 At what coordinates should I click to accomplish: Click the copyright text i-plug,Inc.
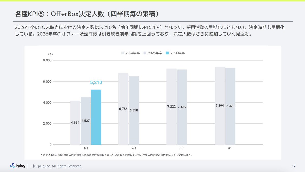point(57,166)
